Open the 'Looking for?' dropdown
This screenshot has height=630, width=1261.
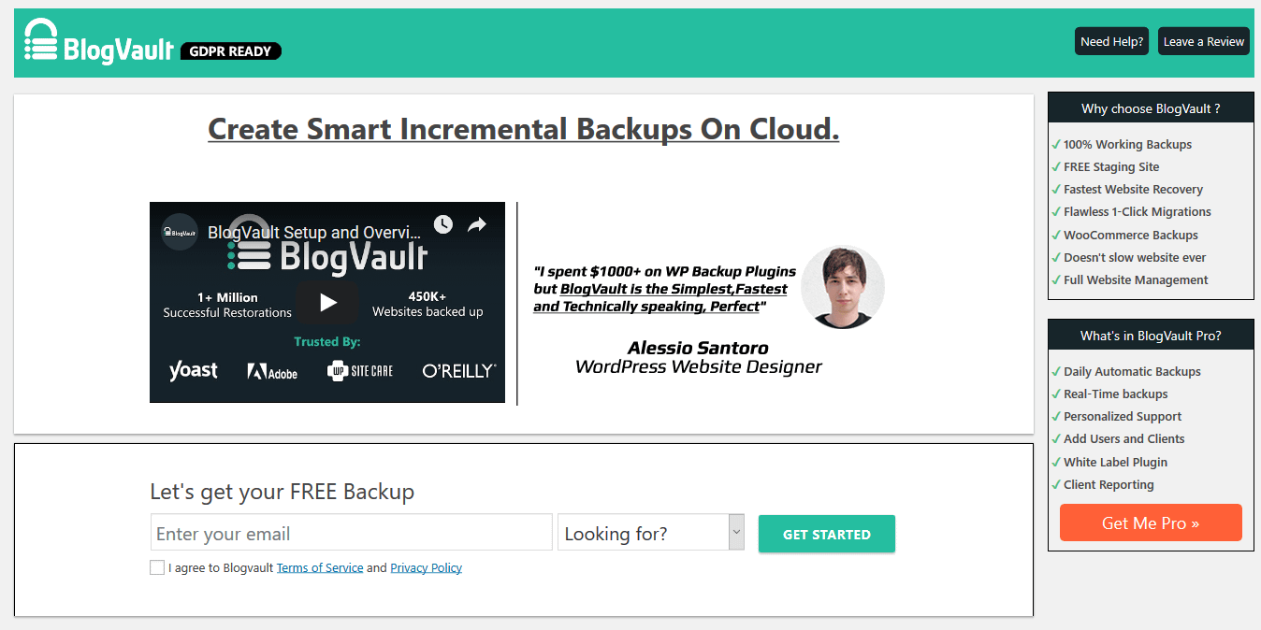coord(643,533)
